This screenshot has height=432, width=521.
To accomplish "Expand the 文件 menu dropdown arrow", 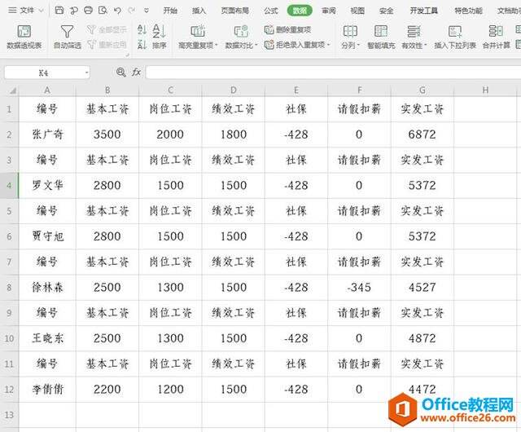I will (x=42, y=11).
